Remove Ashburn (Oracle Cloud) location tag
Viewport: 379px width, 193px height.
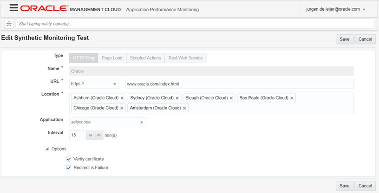coord(122,98)
